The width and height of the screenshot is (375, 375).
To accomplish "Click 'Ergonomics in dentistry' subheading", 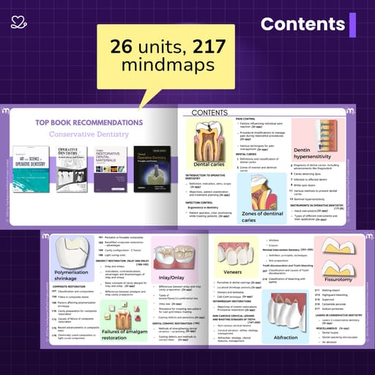I will tap(203, 207).
